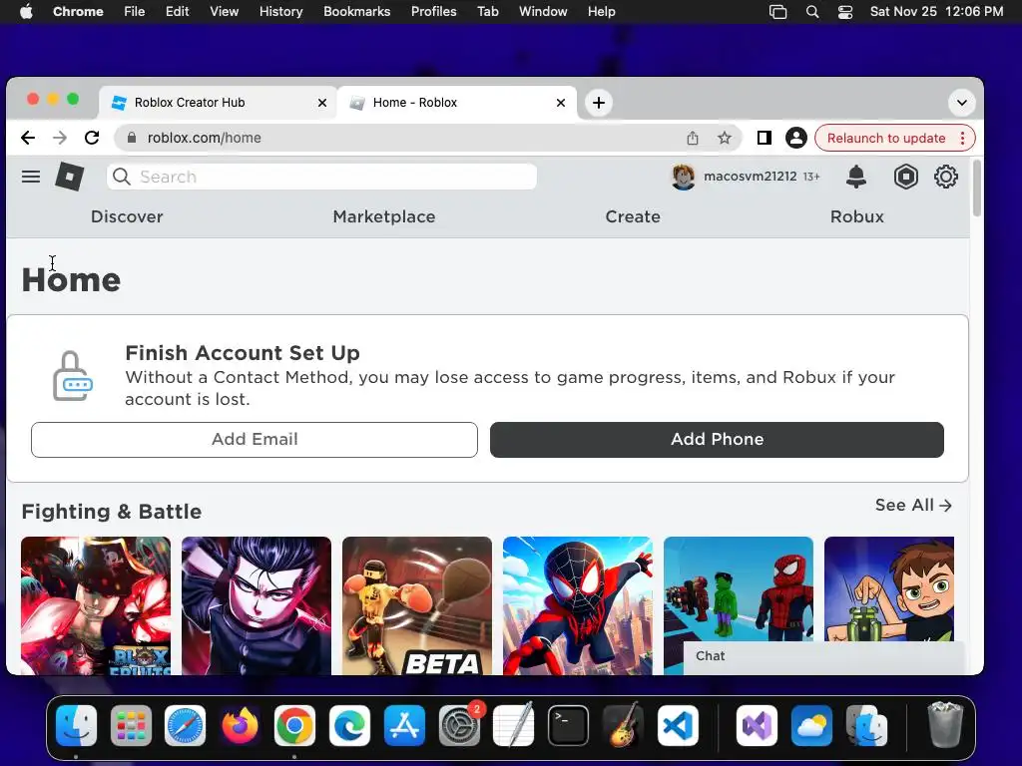Viewport: 1022px width, 766px height.
Task: Click the share page icon in address bar
Action: (x=693, y=138)
